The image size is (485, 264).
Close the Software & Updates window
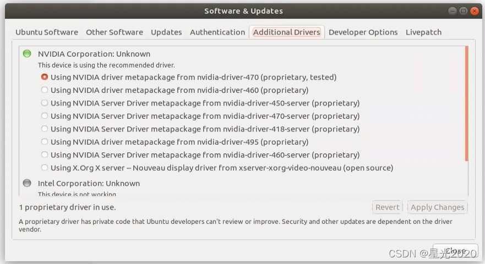click(474, 11)
